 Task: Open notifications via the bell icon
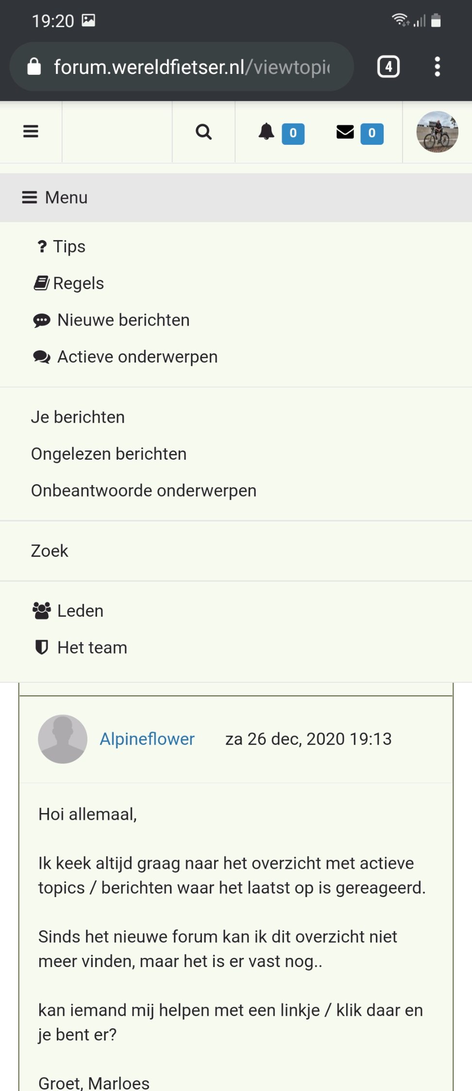[267, 132]
